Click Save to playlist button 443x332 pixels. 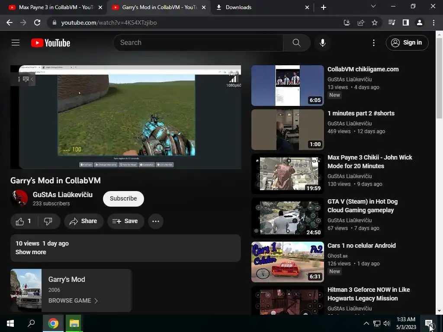point(125,221)
